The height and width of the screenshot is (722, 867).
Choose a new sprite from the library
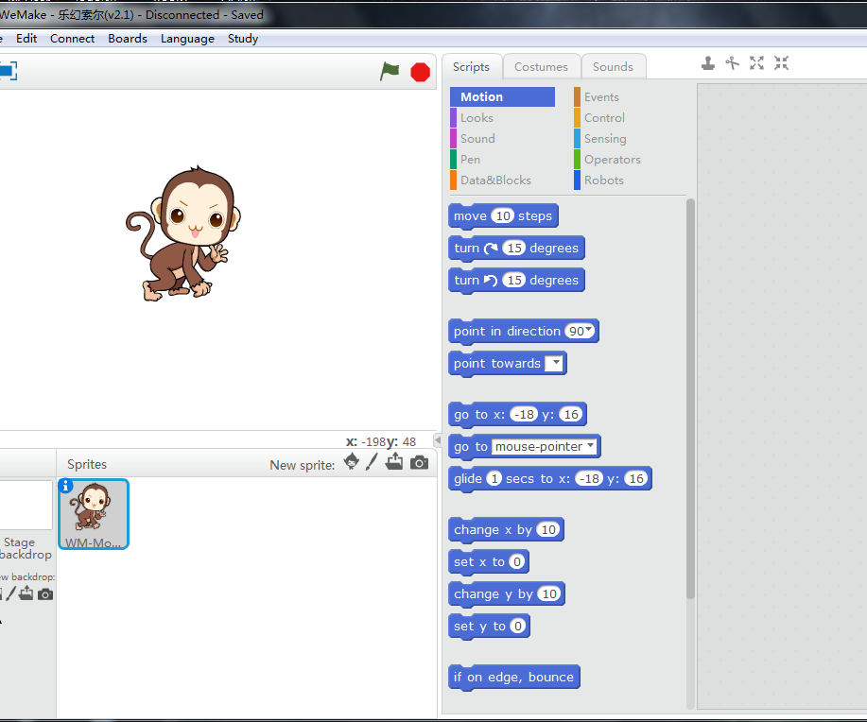tap(350, 461)
